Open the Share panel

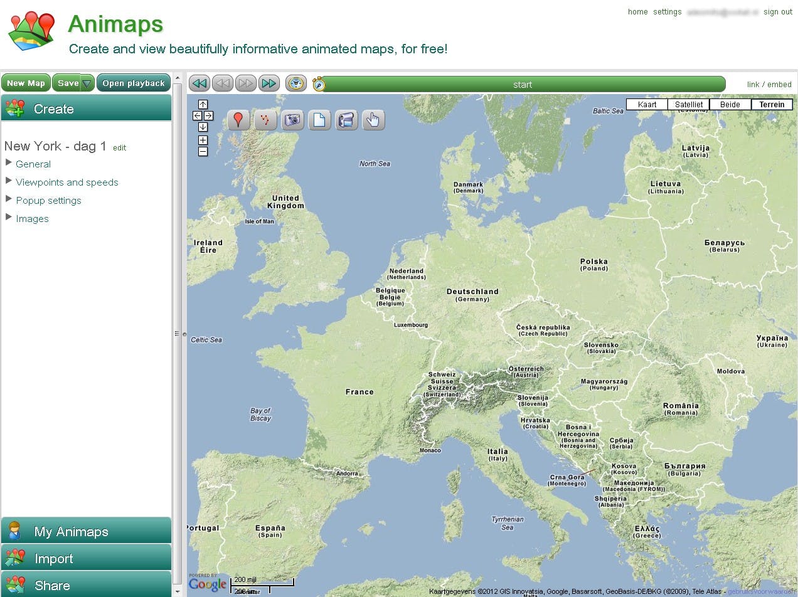pos(86,584)
